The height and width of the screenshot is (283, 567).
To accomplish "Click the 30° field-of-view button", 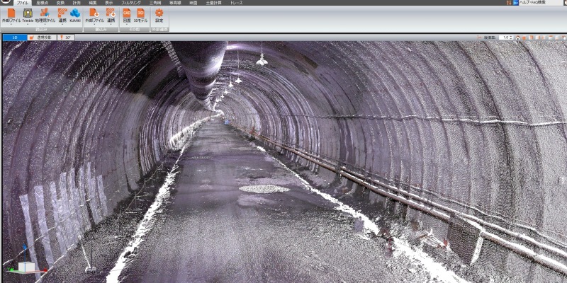I will [x=66, y=37].
